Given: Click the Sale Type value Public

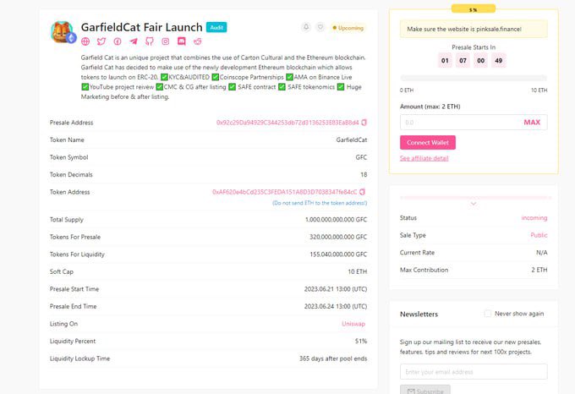Looking at the screenshot, I should coord(539,235).
